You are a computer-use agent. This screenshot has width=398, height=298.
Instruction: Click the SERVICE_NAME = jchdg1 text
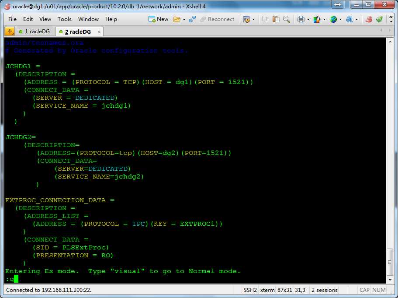[x=81, y=106]
